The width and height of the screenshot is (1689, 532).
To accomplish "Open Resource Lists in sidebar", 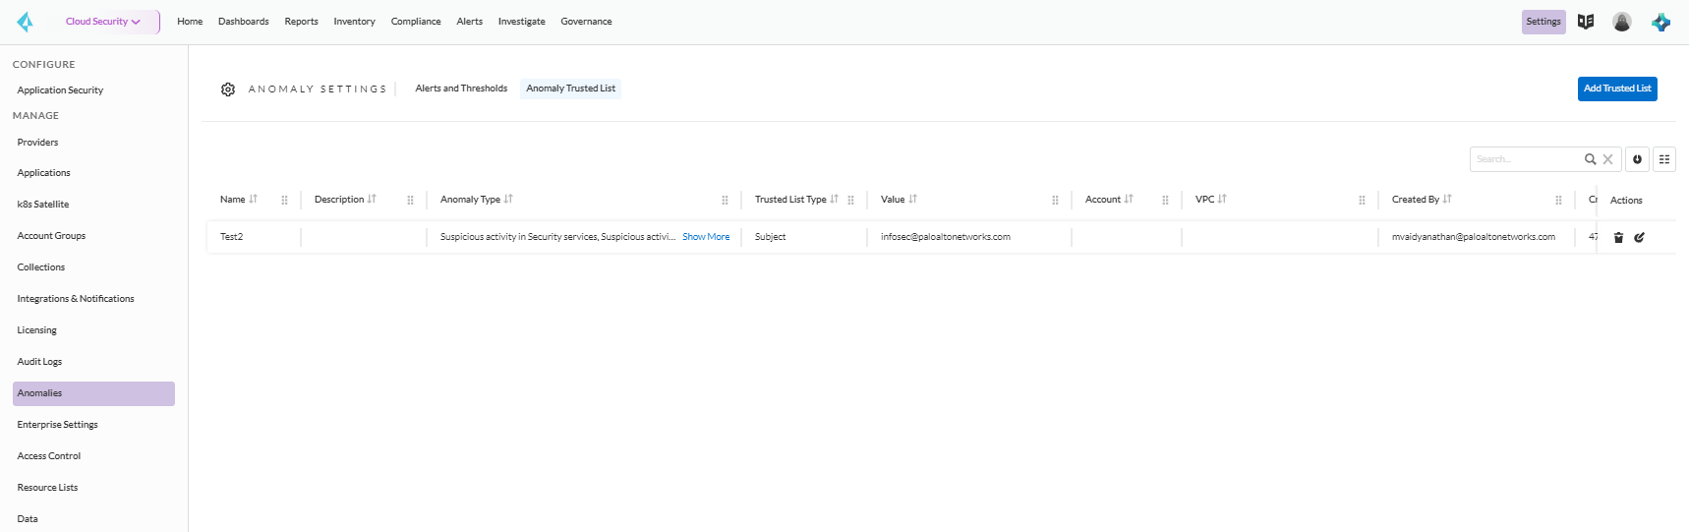I will (47, 488).
